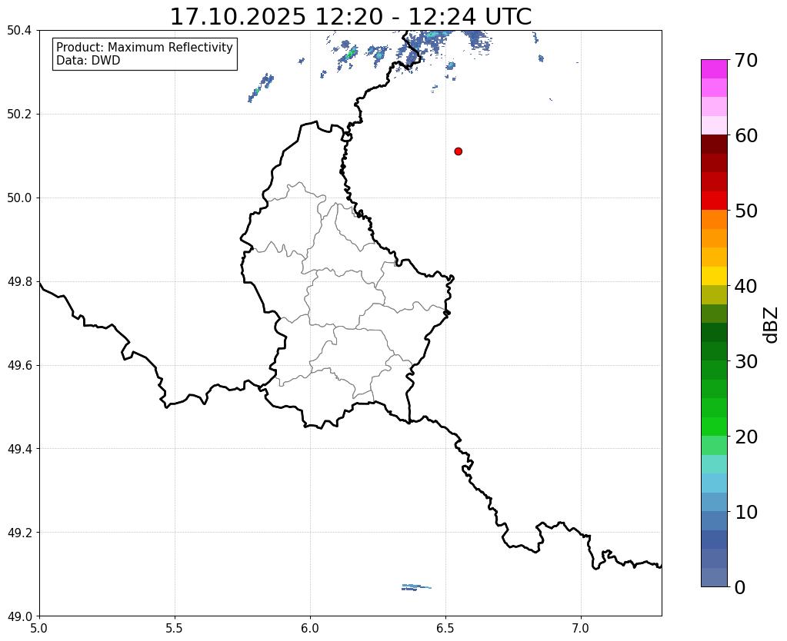Click the latitude label 49.8

click(x=19, y=282)
